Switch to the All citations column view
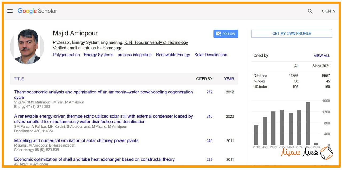Screen dimensions: 342x170 point(296,66)
